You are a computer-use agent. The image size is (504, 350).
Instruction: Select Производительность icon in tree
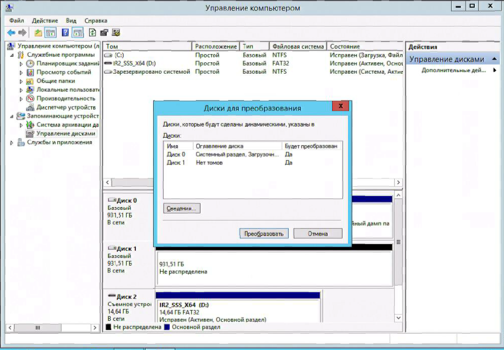coord(30,98)
